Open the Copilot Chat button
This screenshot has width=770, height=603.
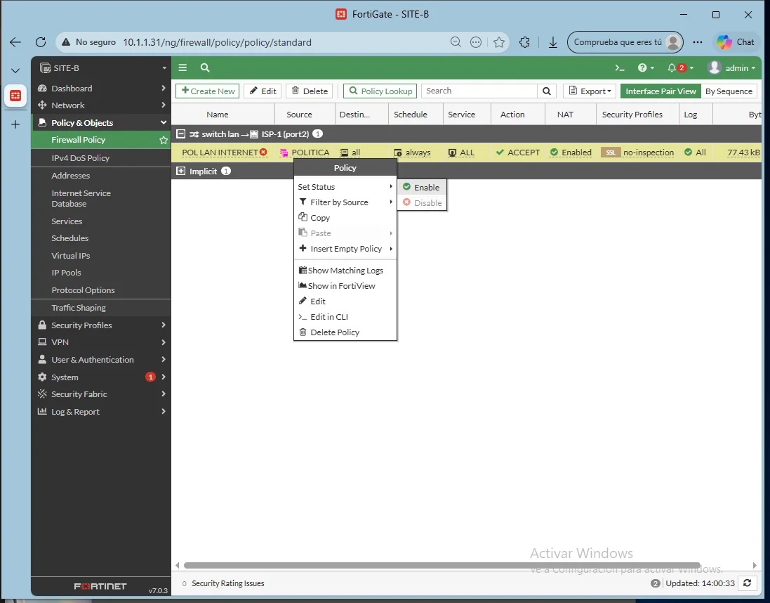(735, 42)
